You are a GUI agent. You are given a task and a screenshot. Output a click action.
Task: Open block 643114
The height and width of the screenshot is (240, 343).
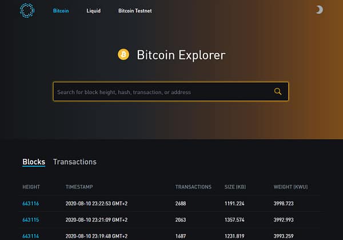tap(30, 235)
